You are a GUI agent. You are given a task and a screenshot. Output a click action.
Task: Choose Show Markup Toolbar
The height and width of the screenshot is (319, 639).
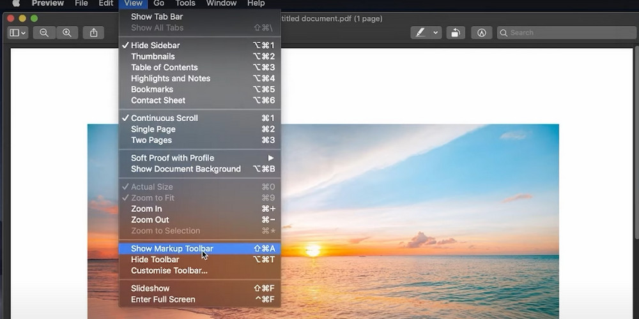tap(199, 249)
